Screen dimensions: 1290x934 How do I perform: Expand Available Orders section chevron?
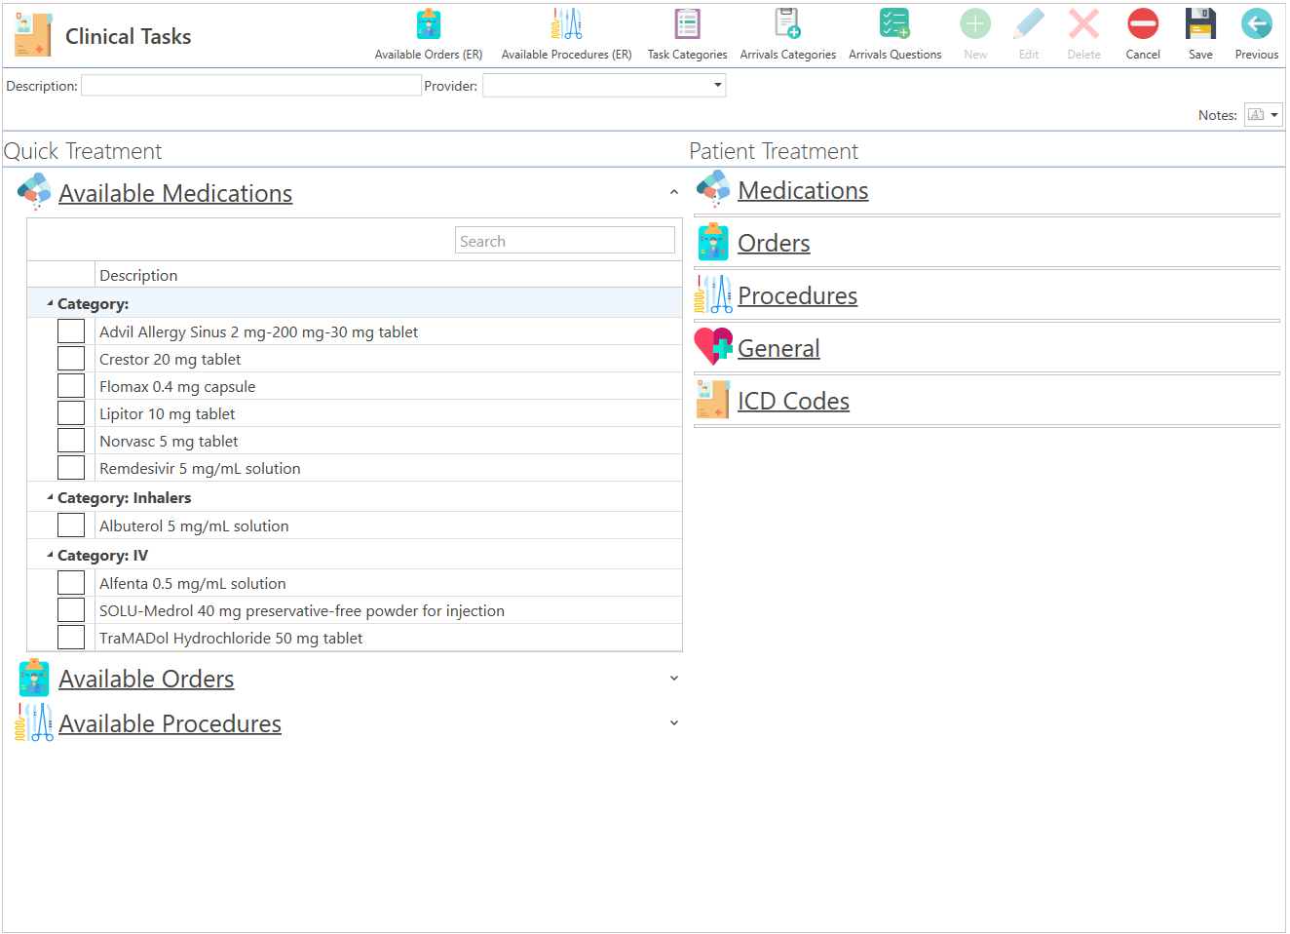[x=674, y=678]
